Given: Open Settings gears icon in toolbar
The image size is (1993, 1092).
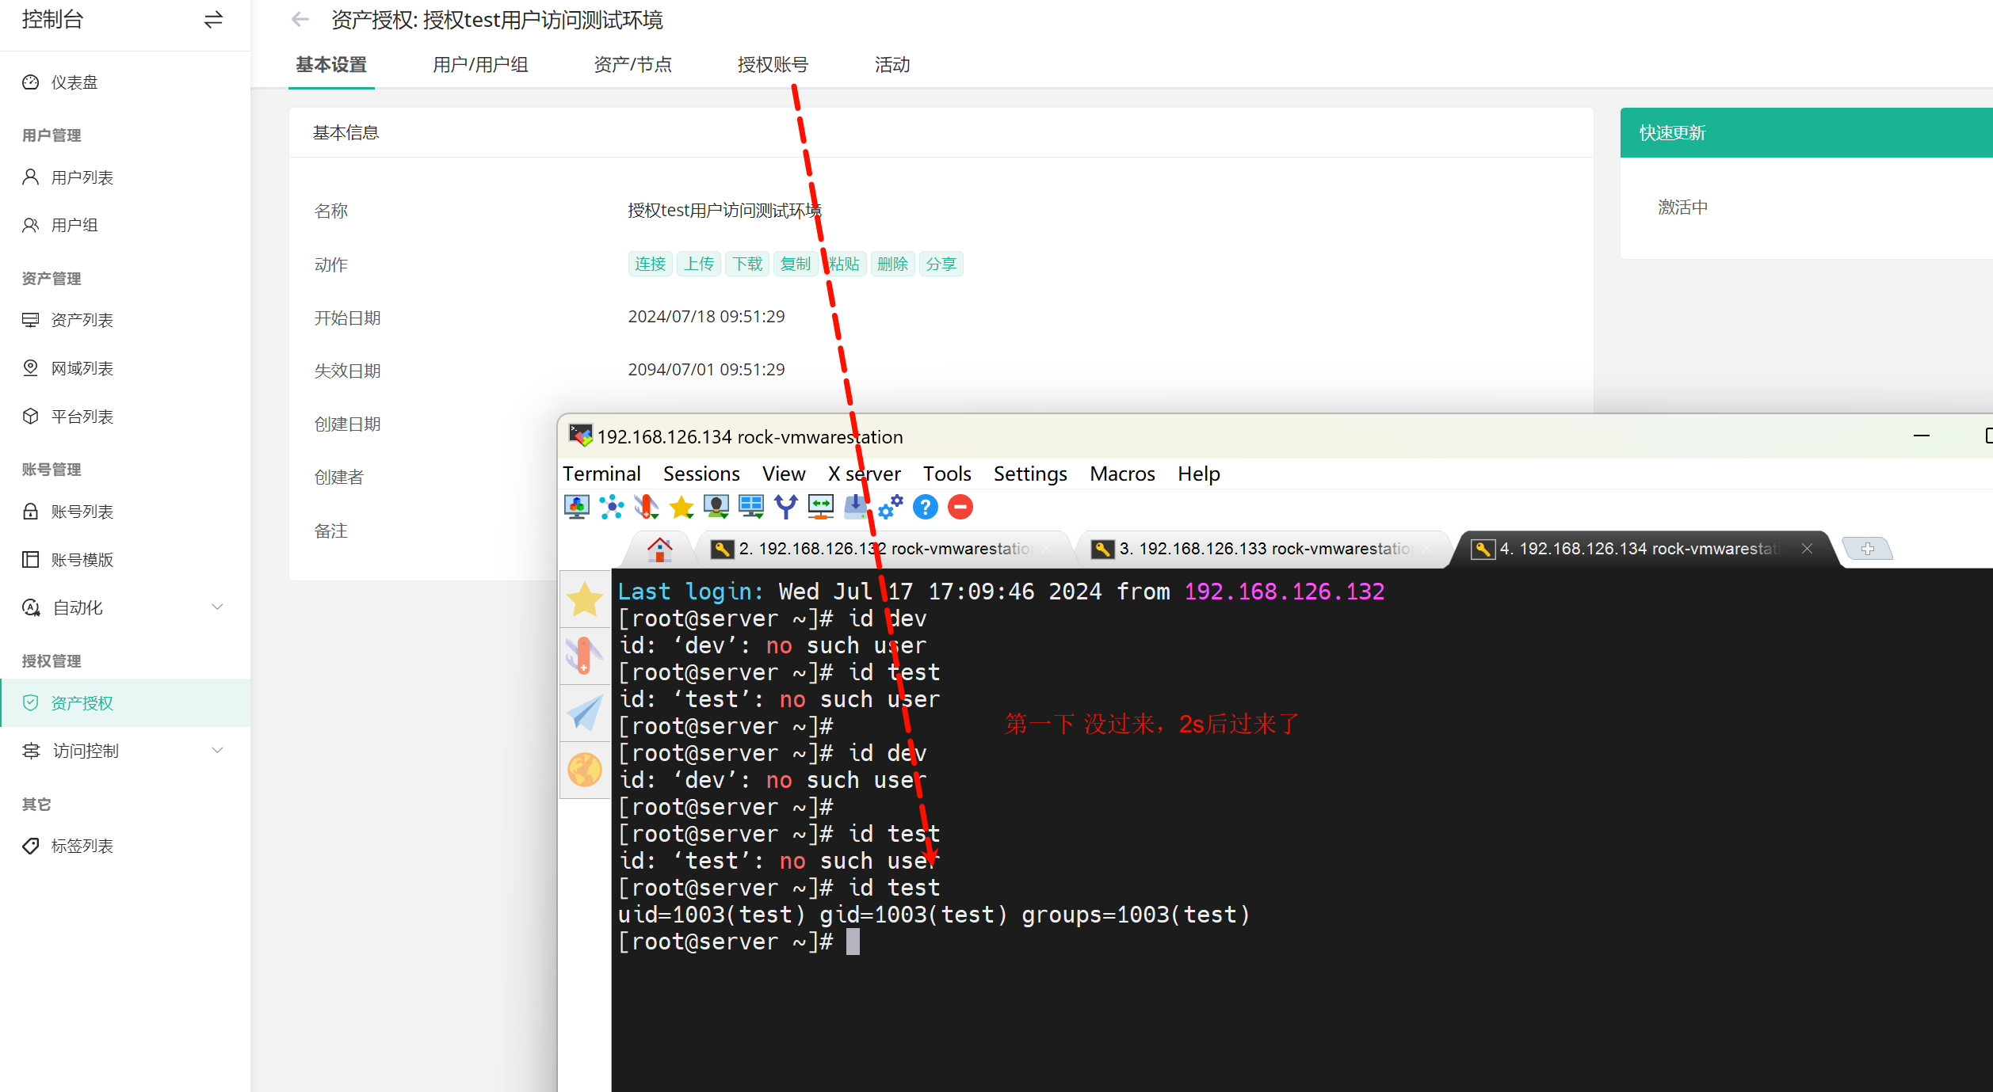Looking at the screenshot, I should (890, 507).
